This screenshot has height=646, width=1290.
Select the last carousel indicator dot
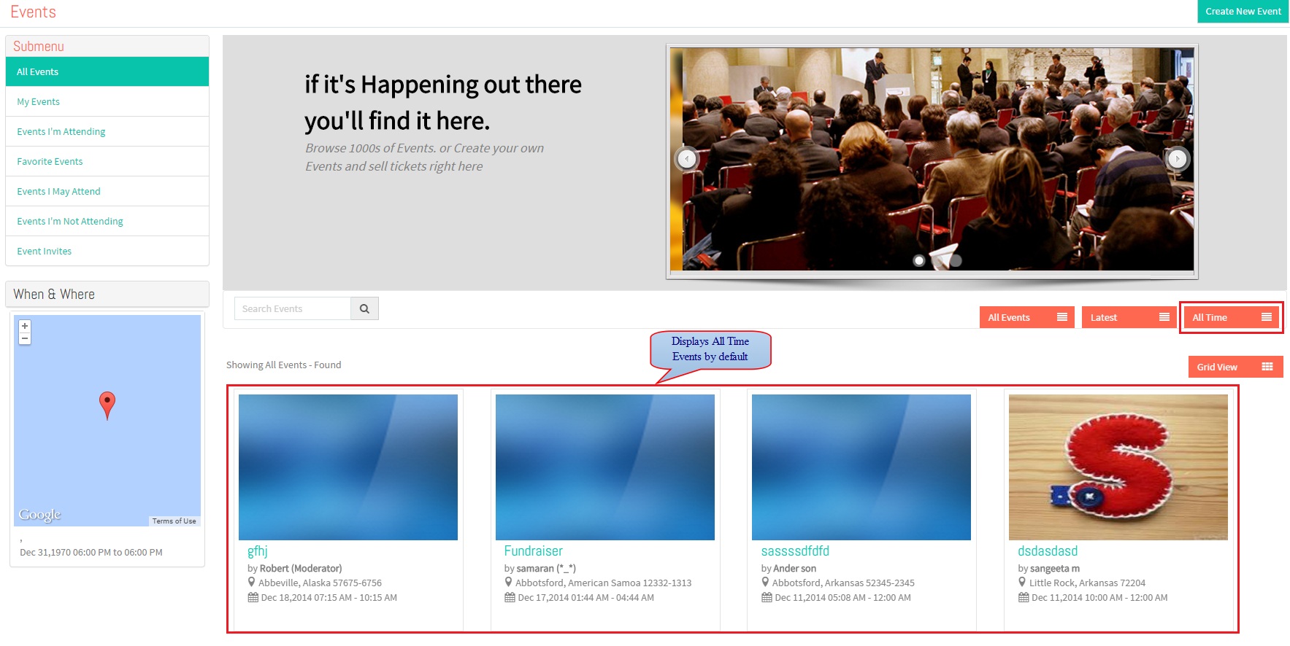956,260
